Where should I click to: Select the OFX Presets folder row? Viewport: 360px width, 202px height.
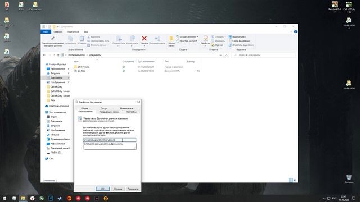coord(137,67)
